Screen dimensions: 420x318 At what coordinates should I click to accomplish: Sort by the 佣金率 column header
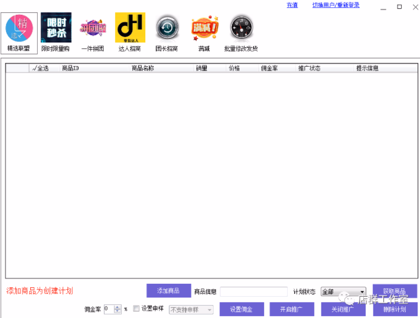coord(277,68)
